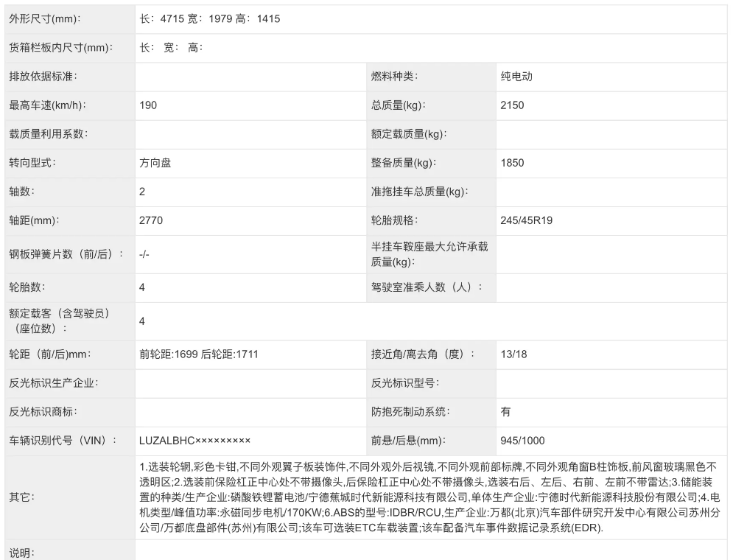Click the 前悬/后悬 value 945/1000
This screenshot has height=560, width=733.
pyautogui.click(x=522, y=441)
